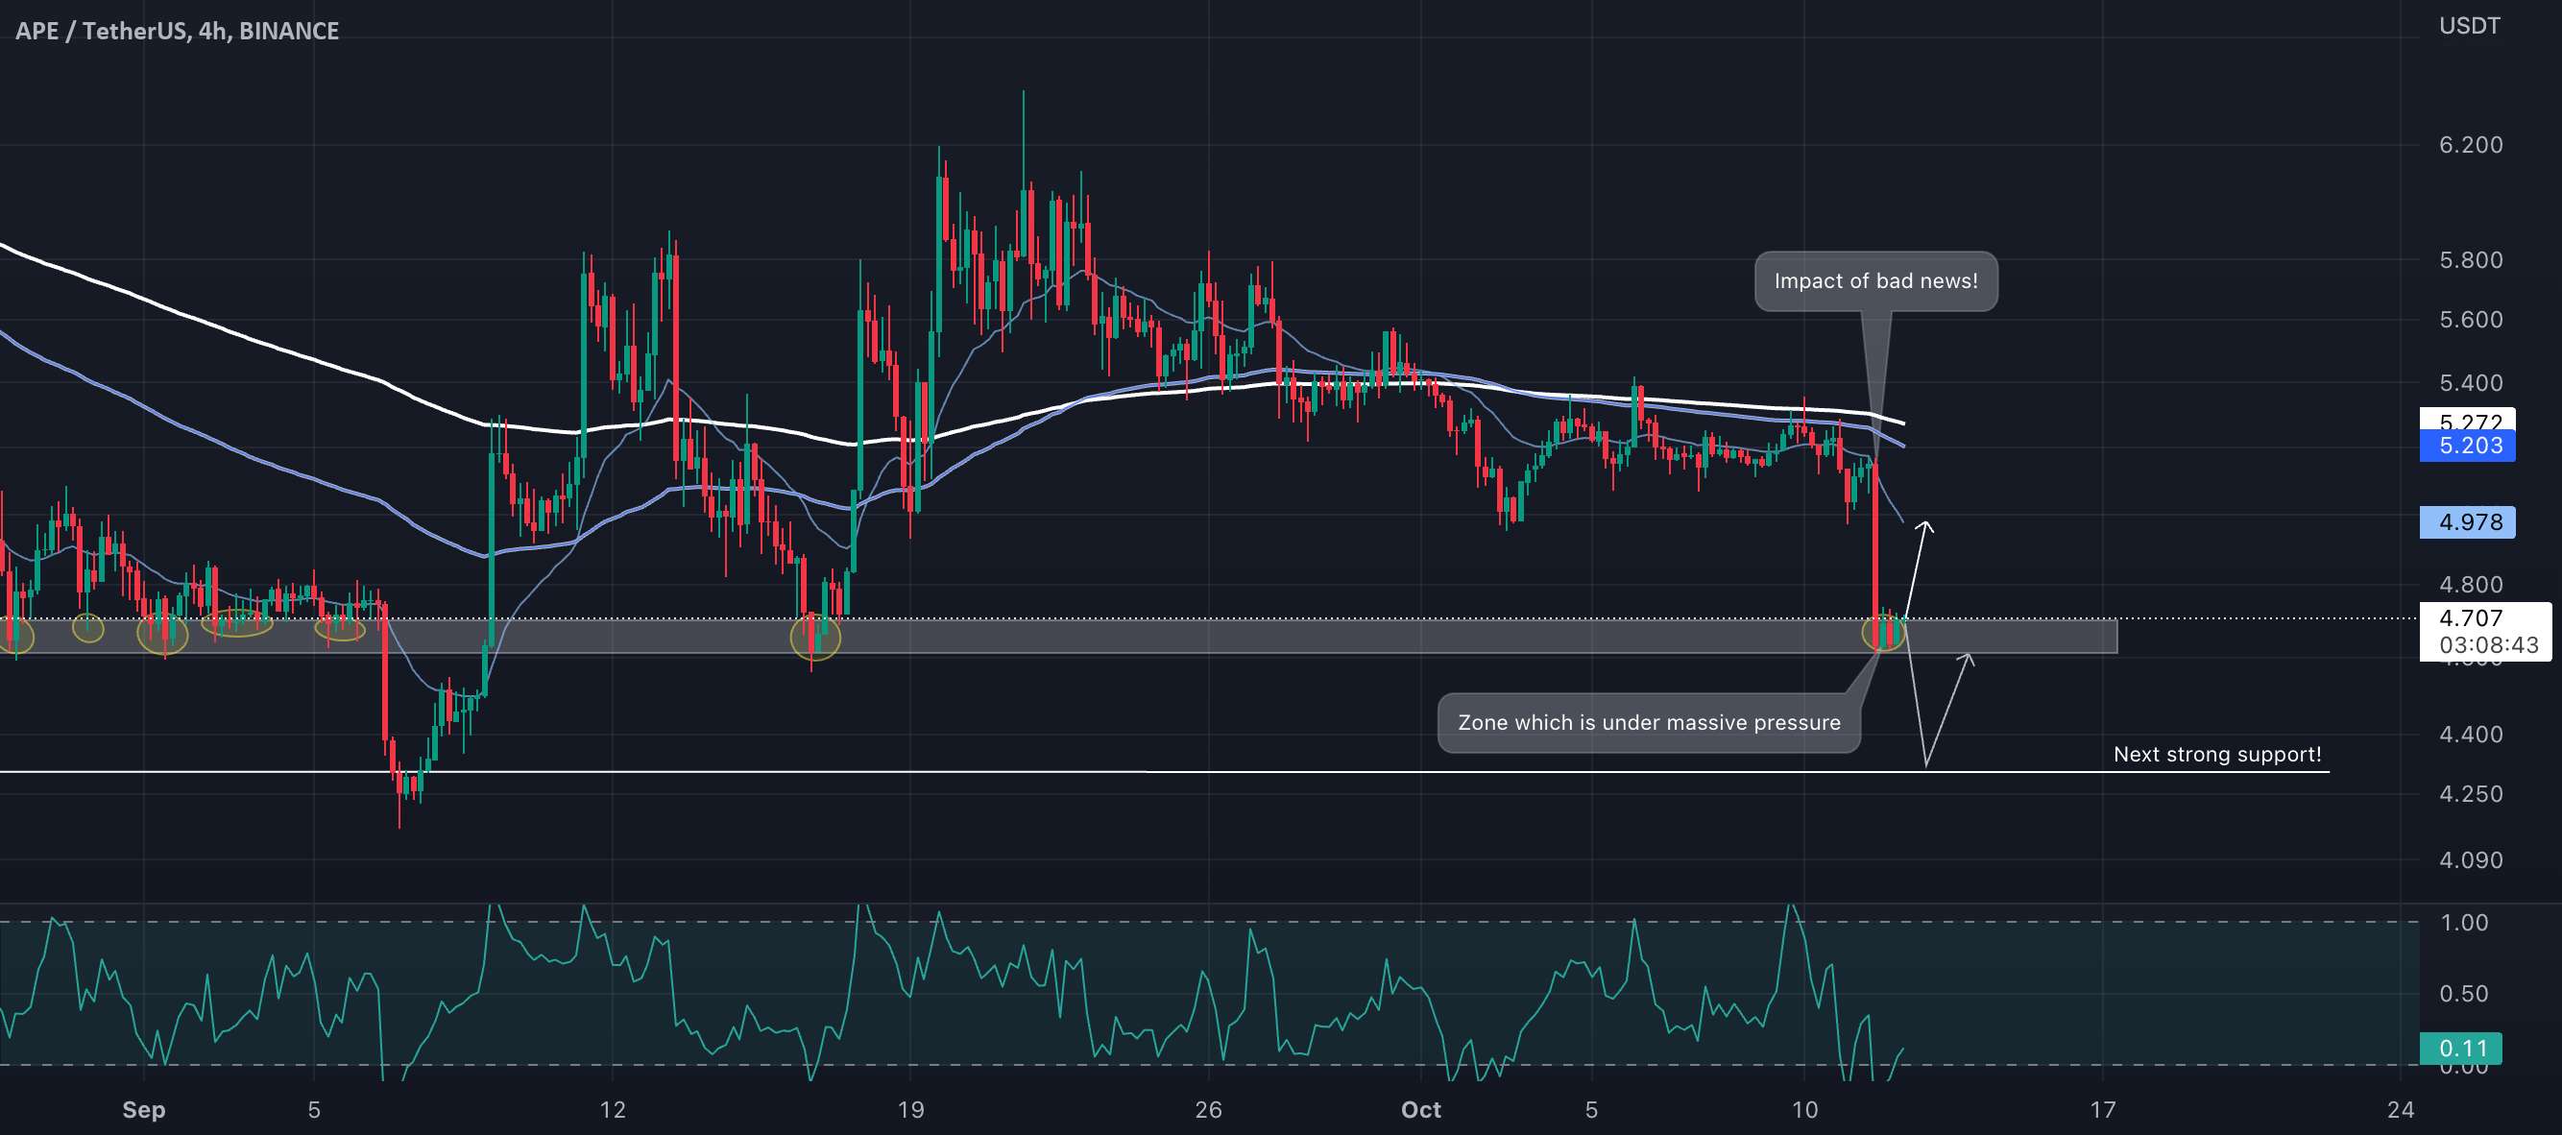The image size is (2562, 1135).
Task: Click the 5.203 blue price label
Action: coord(2468,446)
